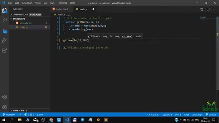Click Ln 7, Col 17 position indicator
Image resolution: width=219 pixels, height=123 pixels.
[x=153, y=115]
